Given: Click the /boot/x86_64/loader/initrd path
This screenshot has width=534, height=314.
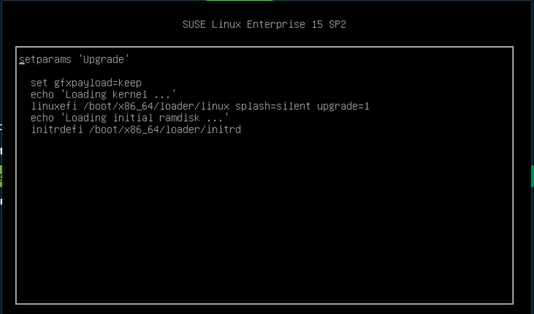Looking at the screenshot, I should coord(165,130).
